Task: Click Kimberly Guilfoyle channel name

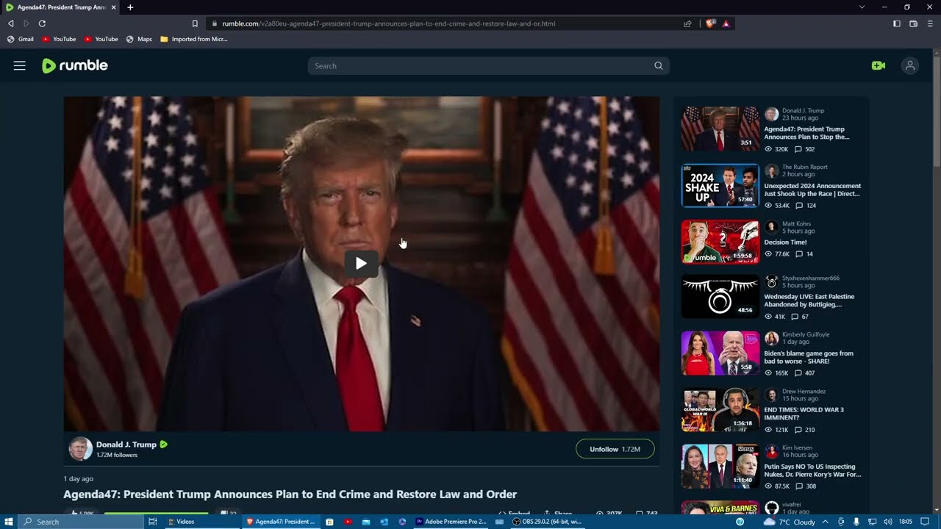Action: click(806, 334)
